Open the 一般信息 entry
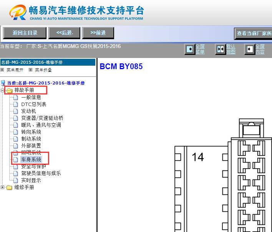 (31, 97)
